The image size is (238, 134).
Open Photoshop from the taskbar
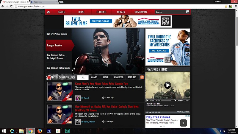coord(49,131)
